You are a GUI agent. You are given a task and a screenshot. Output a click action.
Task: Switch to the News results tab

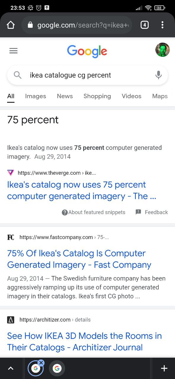[65, 96]
